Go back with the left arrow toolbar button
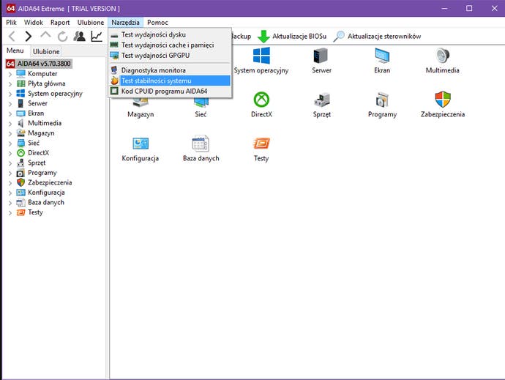The width and height of the screenshot is (505, 380). coord(12,36)
